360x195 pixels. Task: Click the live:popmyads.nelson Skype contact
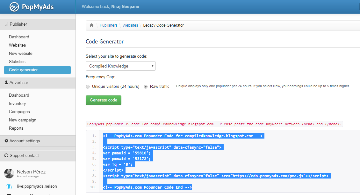point(37,186)
